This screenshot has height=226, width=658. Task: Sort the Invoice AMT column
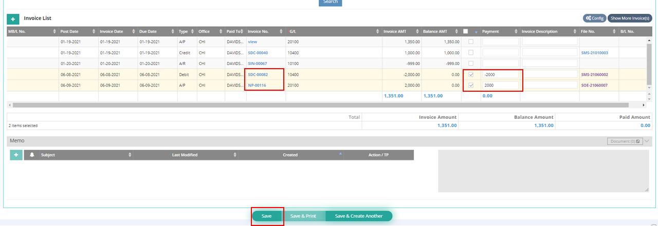[417, 32]
